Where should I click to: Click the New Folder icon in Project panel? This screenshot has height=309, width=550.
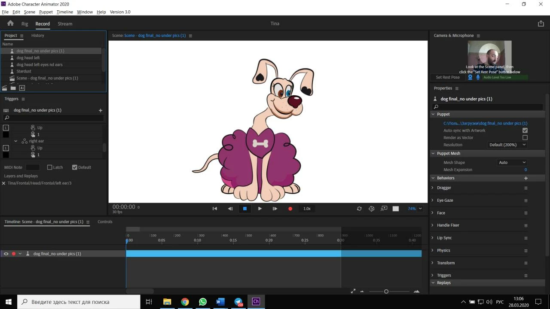[13, 88]
